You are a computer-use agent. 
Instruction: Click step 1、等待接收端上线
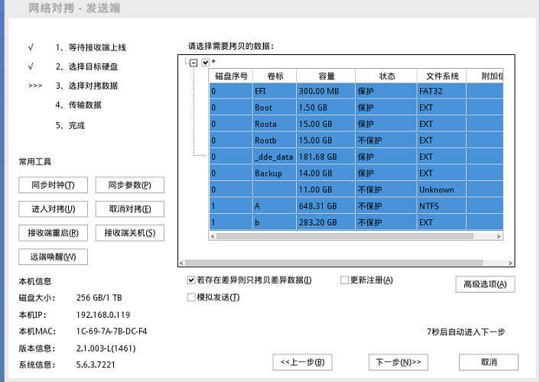click(x=91, y=47)
